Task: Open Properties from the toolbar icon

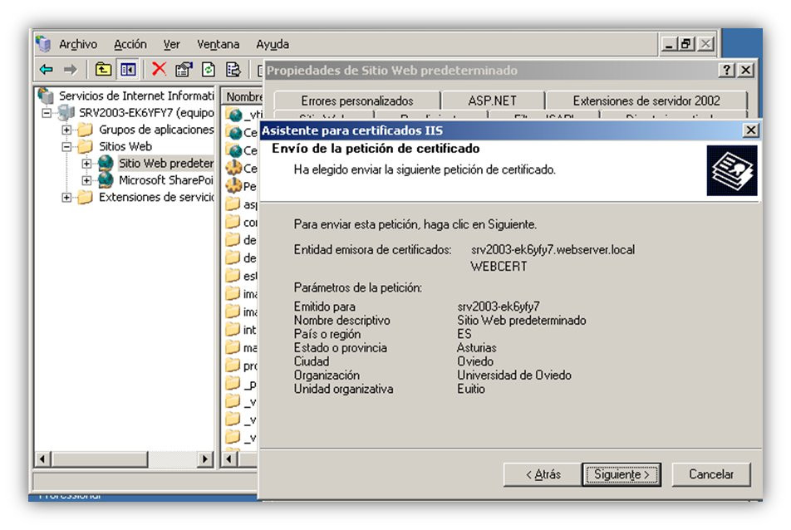Action: tap(184, 69)
